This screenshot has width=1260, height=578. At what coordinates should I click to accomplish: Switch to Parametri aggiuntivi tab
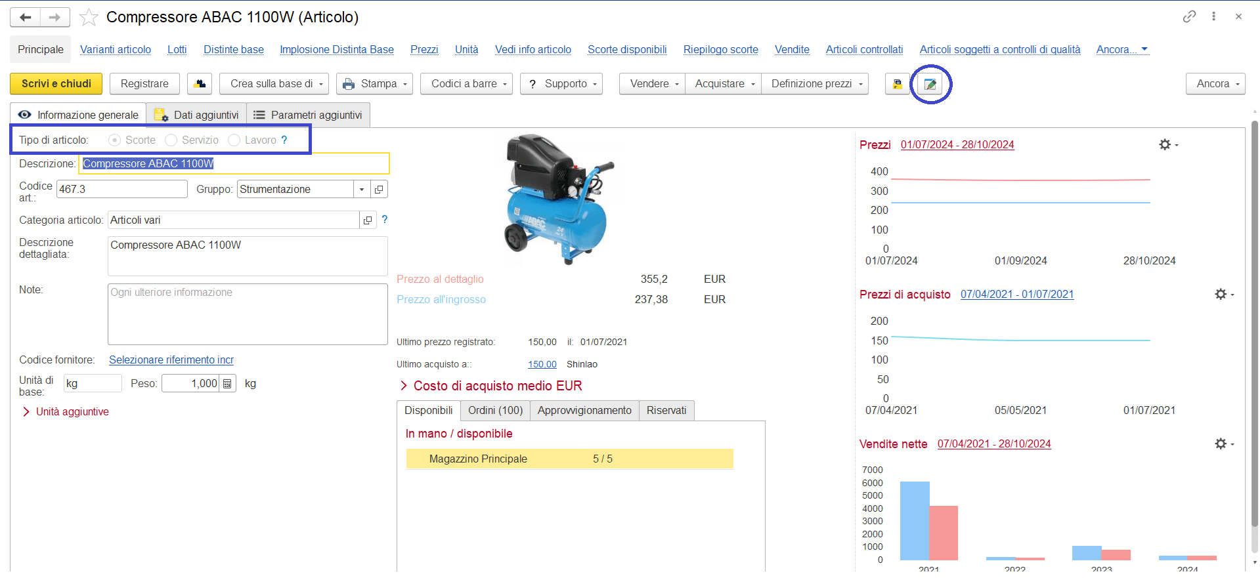[308, 115]
